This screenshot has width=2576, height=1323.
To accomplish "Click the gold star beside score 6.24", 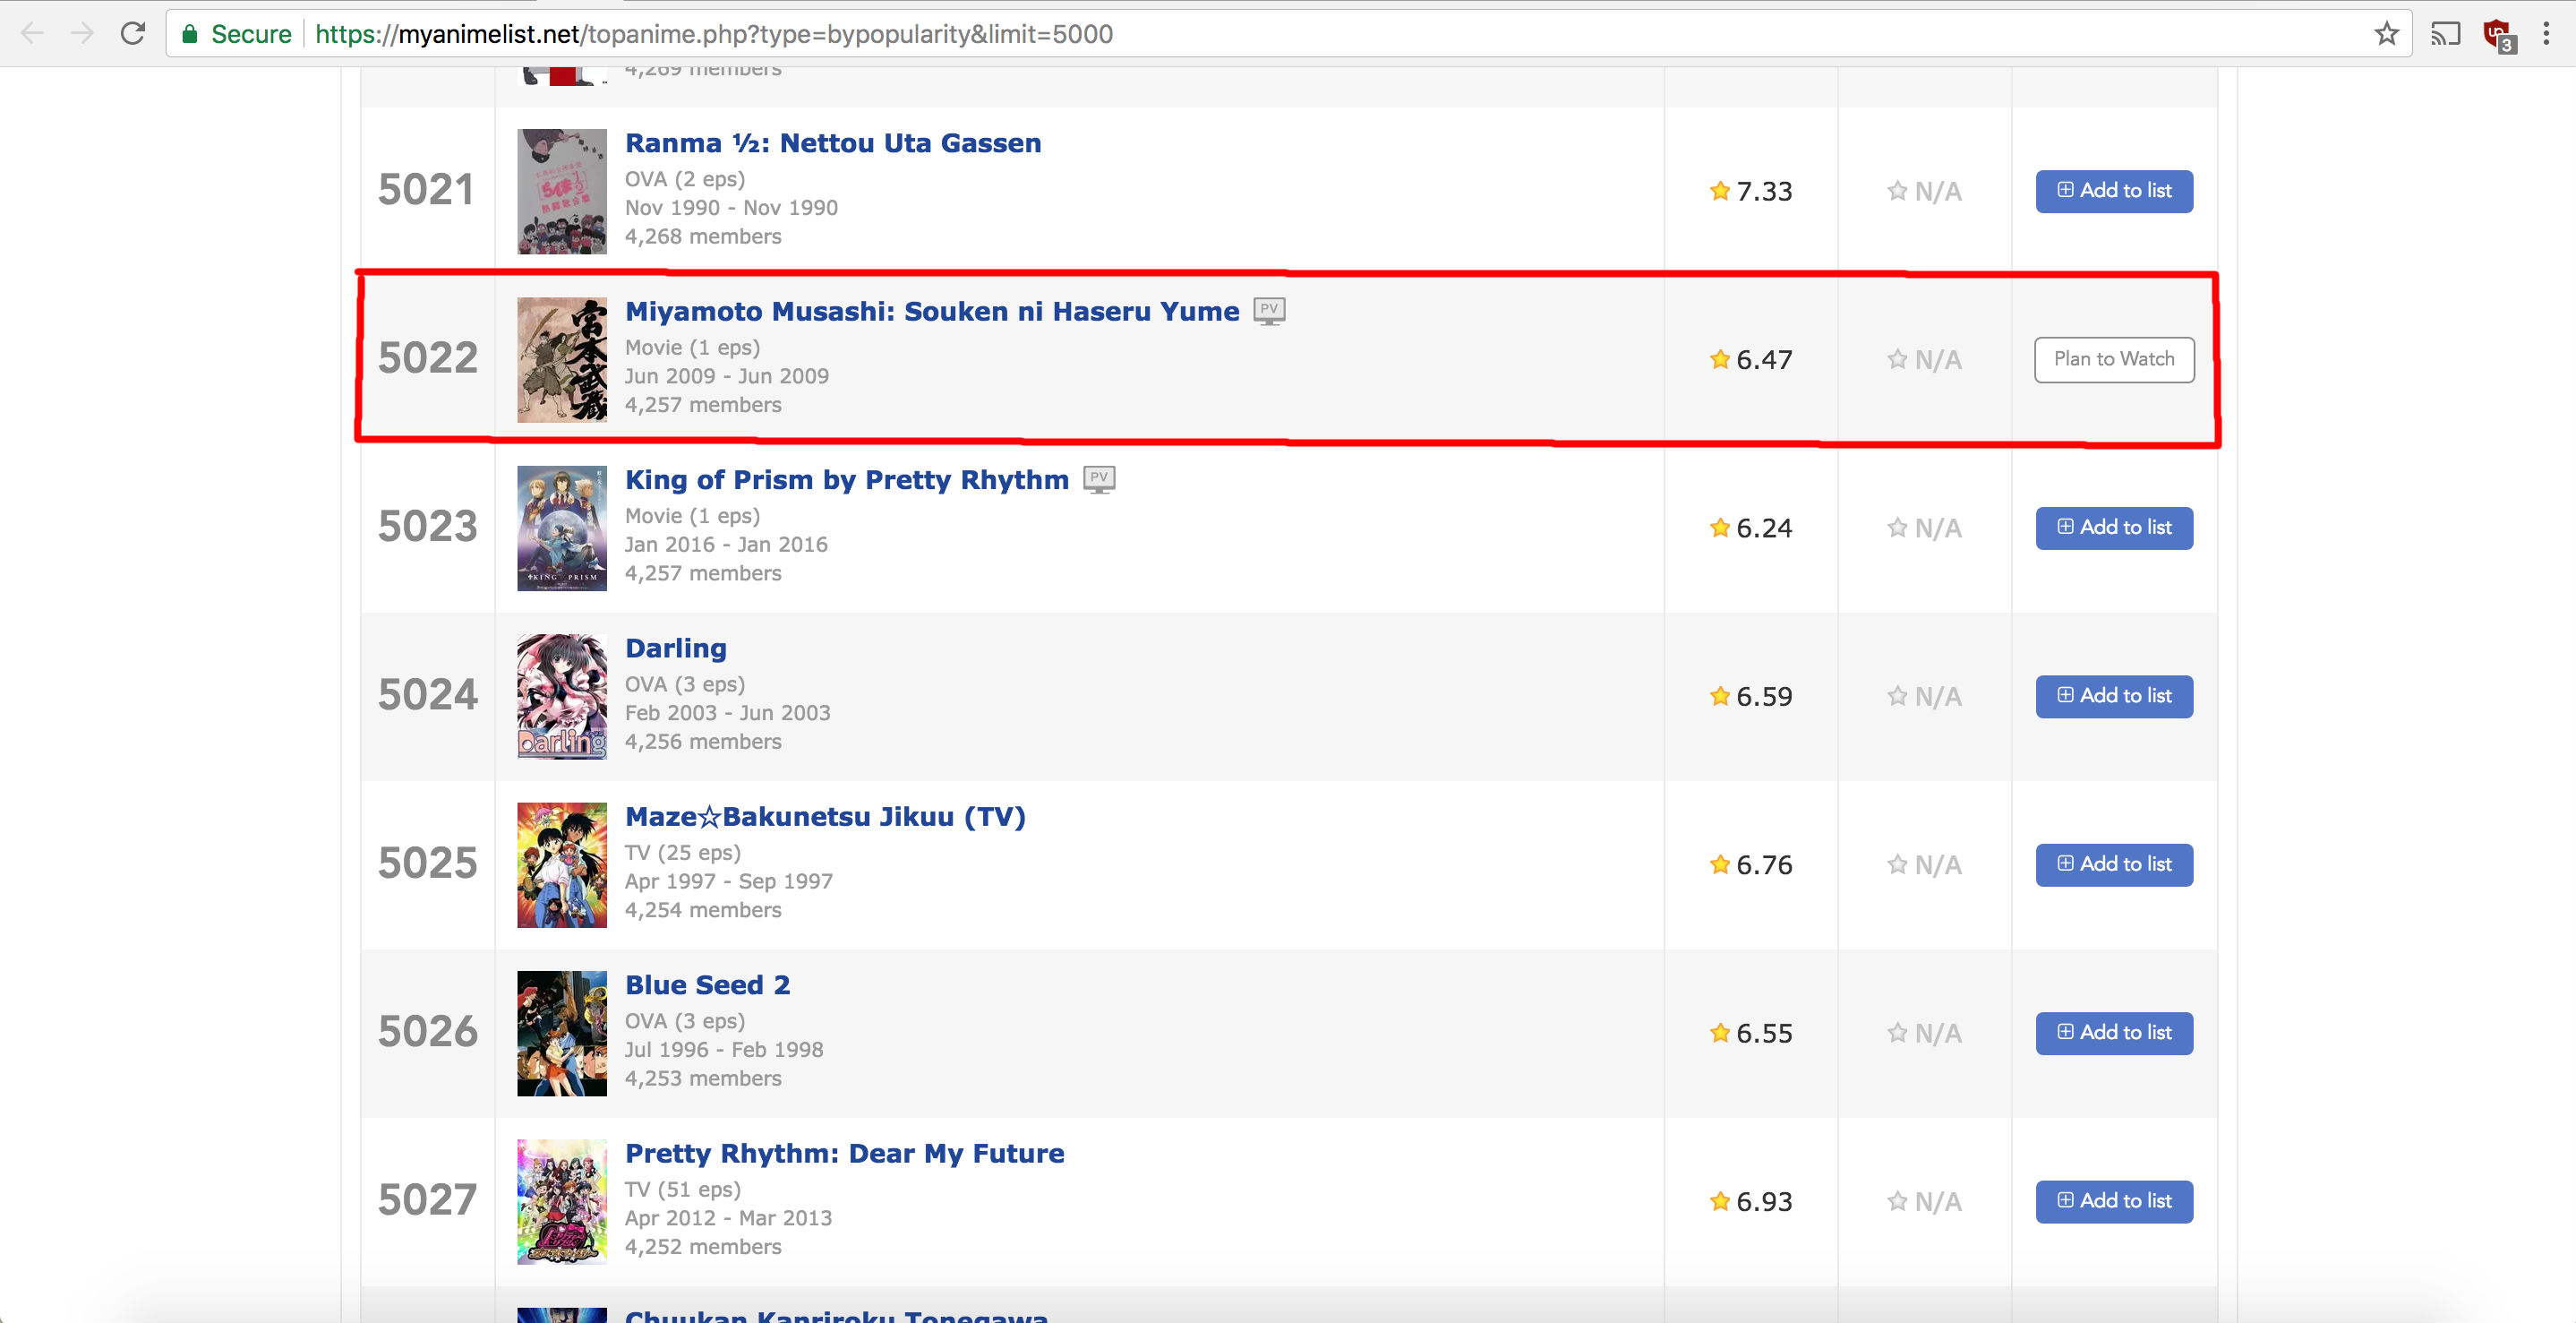I will click(x=1719, y=527).
